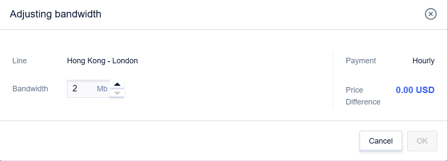Select the 0.00 USD price amount
The height and width of the screenshot is (161, 447).
(x=415, y=90)
